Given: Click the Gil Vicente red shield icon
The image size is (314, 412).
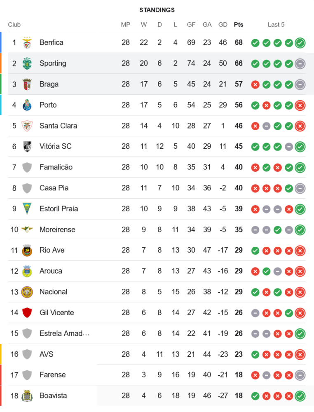Looking at the screenshot, I should coord(27,313).
